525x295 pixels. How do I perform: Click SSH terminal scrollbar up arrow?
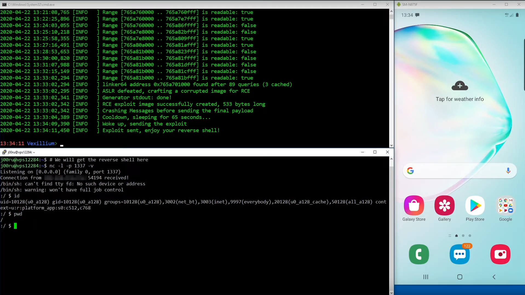391,159
